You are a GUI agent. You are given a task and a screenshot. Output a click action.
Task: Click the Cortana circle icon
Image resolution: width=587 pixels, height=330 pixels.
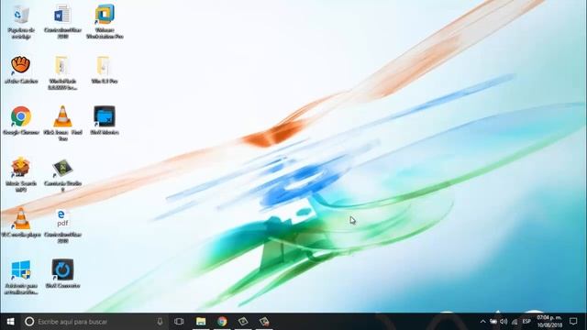point(29,322)
